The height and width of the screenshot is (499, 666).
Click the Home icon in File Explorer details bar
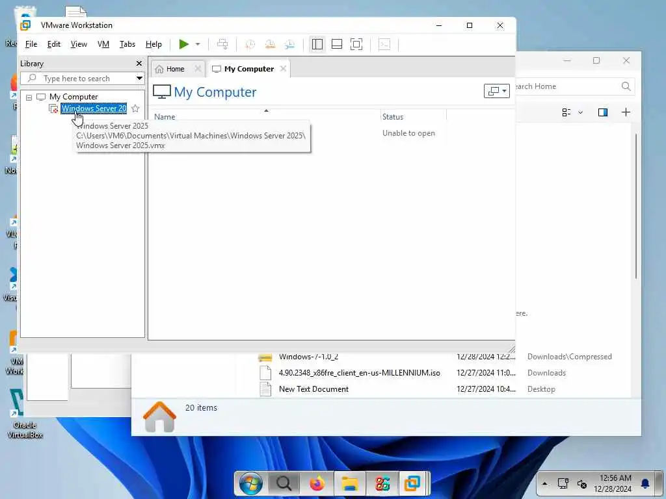pyautogui.click(x=160, y=416)
